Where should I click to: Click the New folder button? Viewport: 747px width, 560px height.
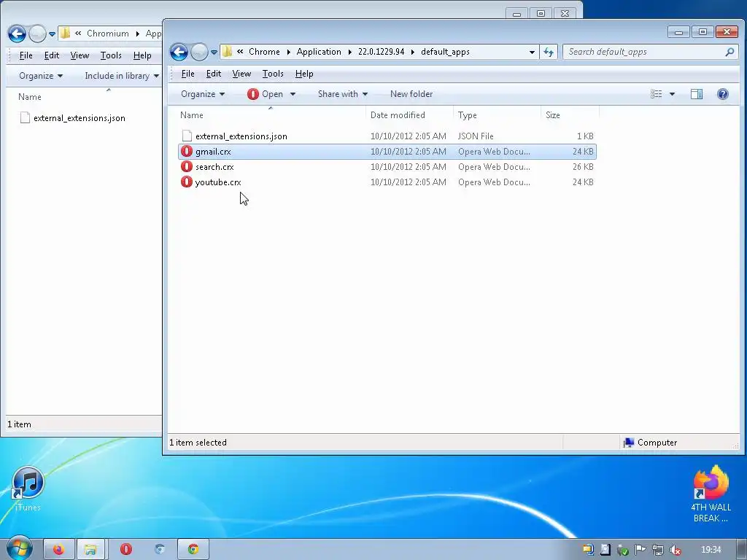(411, 94)
